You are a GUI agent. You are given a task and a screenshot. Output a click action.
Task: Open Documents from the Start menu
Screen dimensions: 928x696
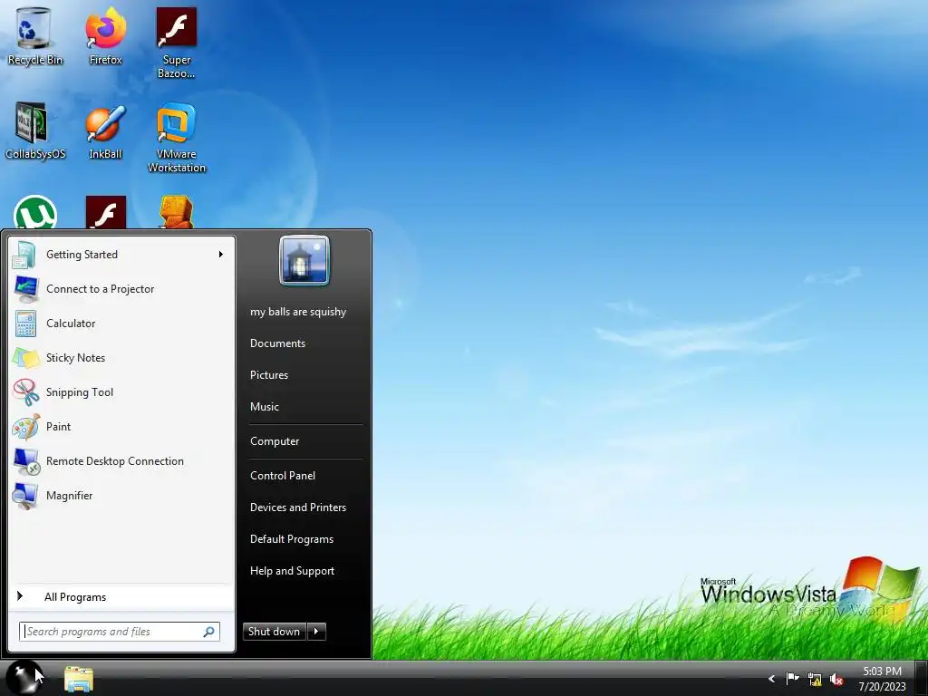277,343
